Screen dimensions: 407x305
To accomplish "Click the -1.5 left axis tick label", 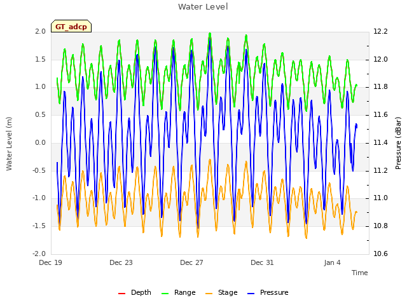I will point(39,226).
